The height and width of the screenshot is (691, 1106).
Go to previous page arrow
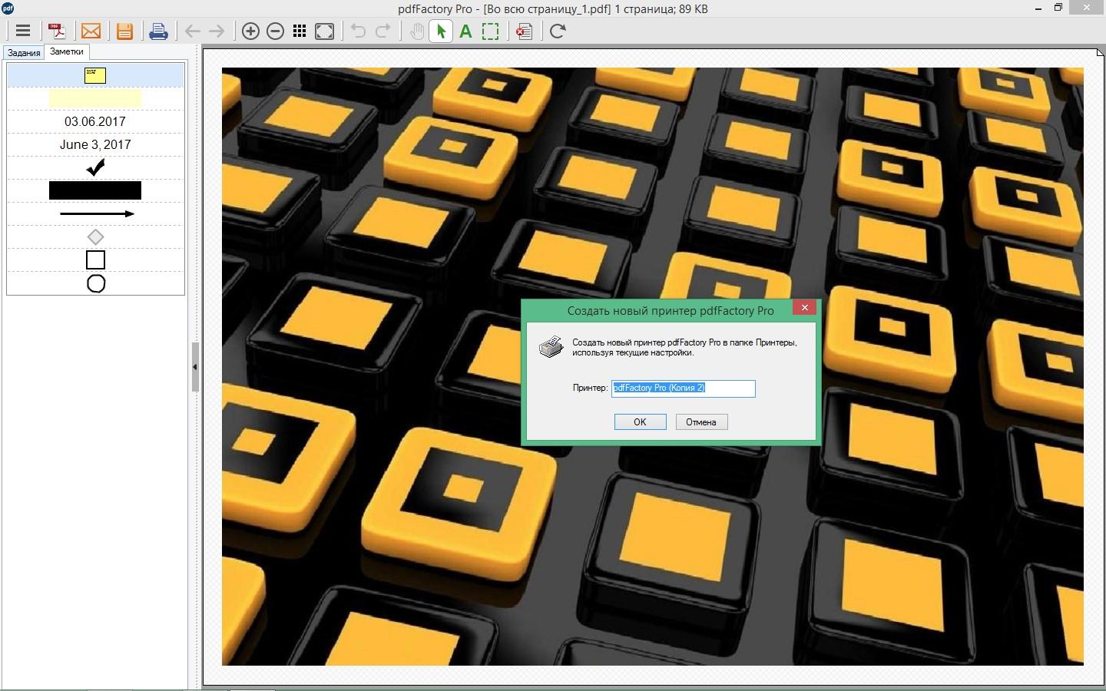click(192, 31)
